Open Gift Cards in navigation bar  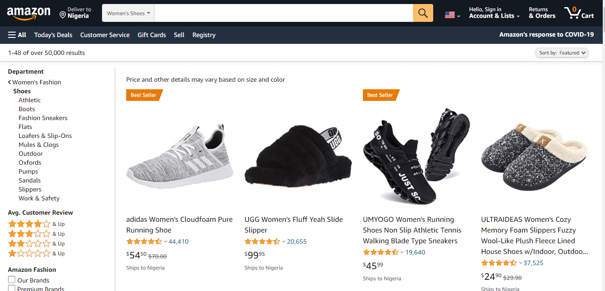point(152,35)
